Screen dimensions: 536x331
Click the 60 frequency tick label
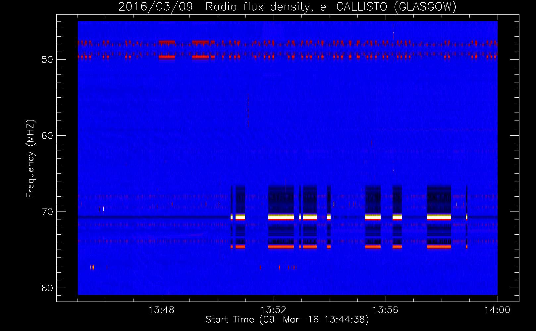[47, 136]
